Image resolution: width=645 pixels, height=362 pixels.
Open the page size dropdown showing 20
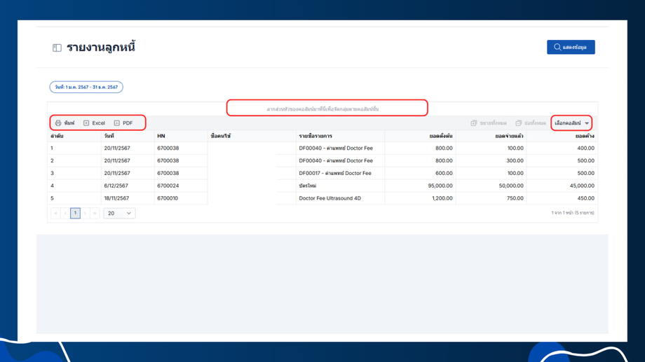(x=119, y=214)
